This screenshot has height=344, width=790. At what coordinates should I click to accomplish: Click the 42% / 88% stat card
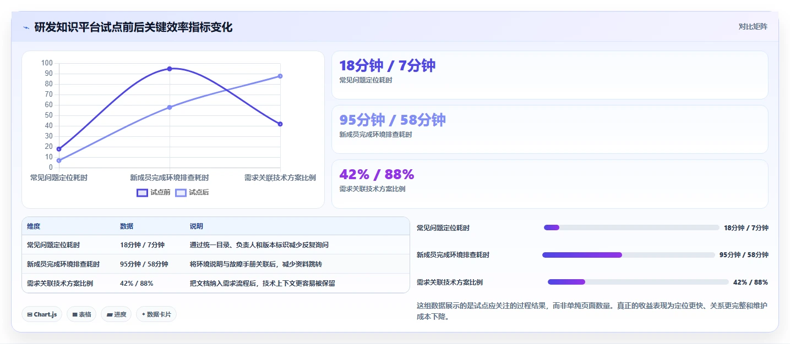point(549,184)
